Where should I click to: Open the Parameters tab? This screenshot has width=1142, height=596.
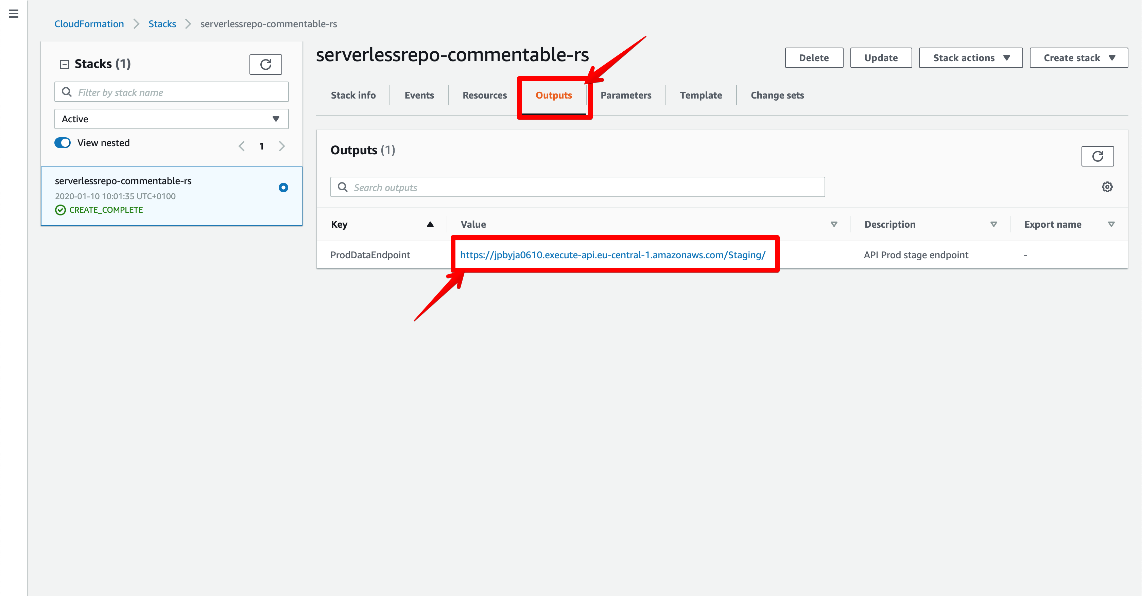tap(625, 95)
